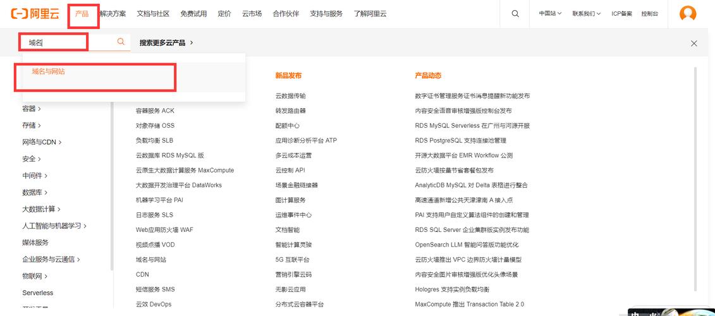This screenshot has height=316, width=715.
Task: Open 无影云应用 link
Action: coord(290,289)
